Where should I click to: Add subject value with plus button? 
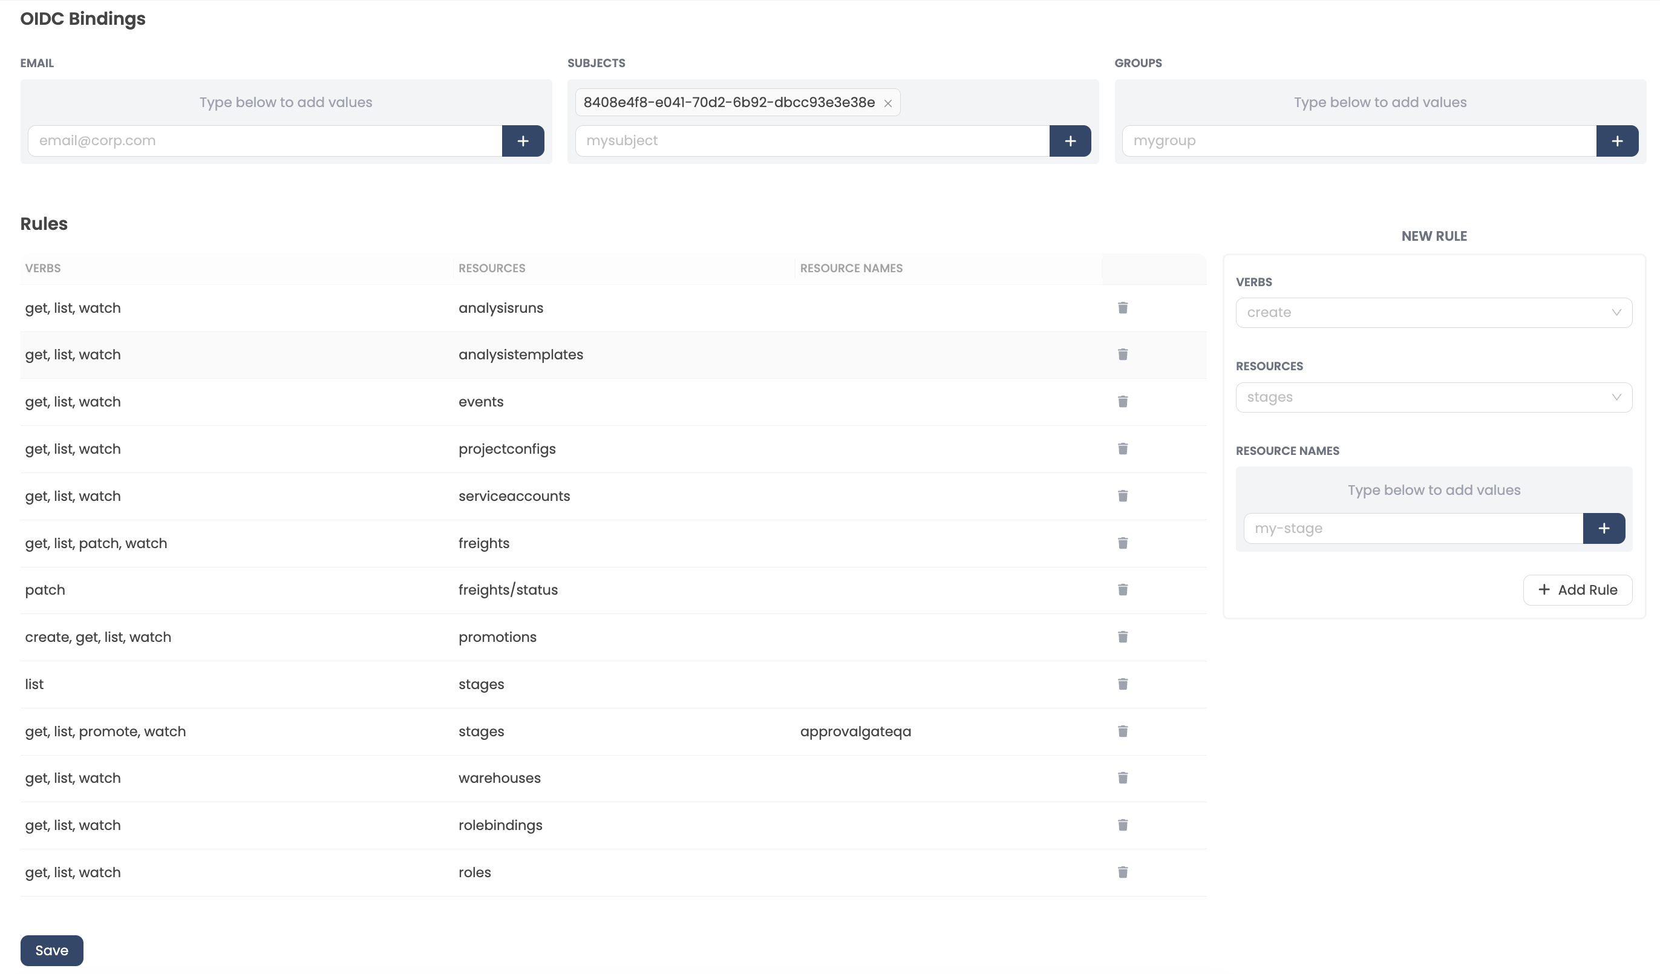point(1070,141)
